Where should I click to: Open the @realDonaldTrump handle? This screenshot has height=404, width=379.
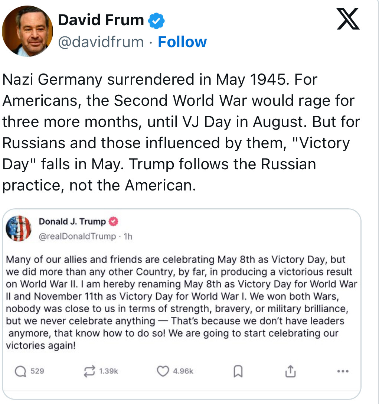[77, 236]
